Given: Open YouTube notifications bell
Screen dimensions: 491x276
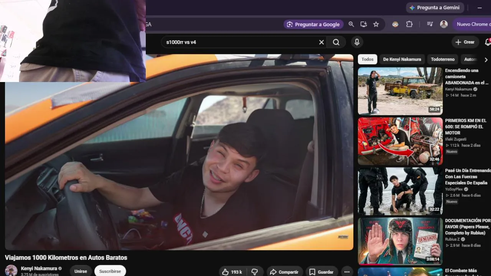Looking at the screenshot, I should pyautogui.click(x=488, y=42).
